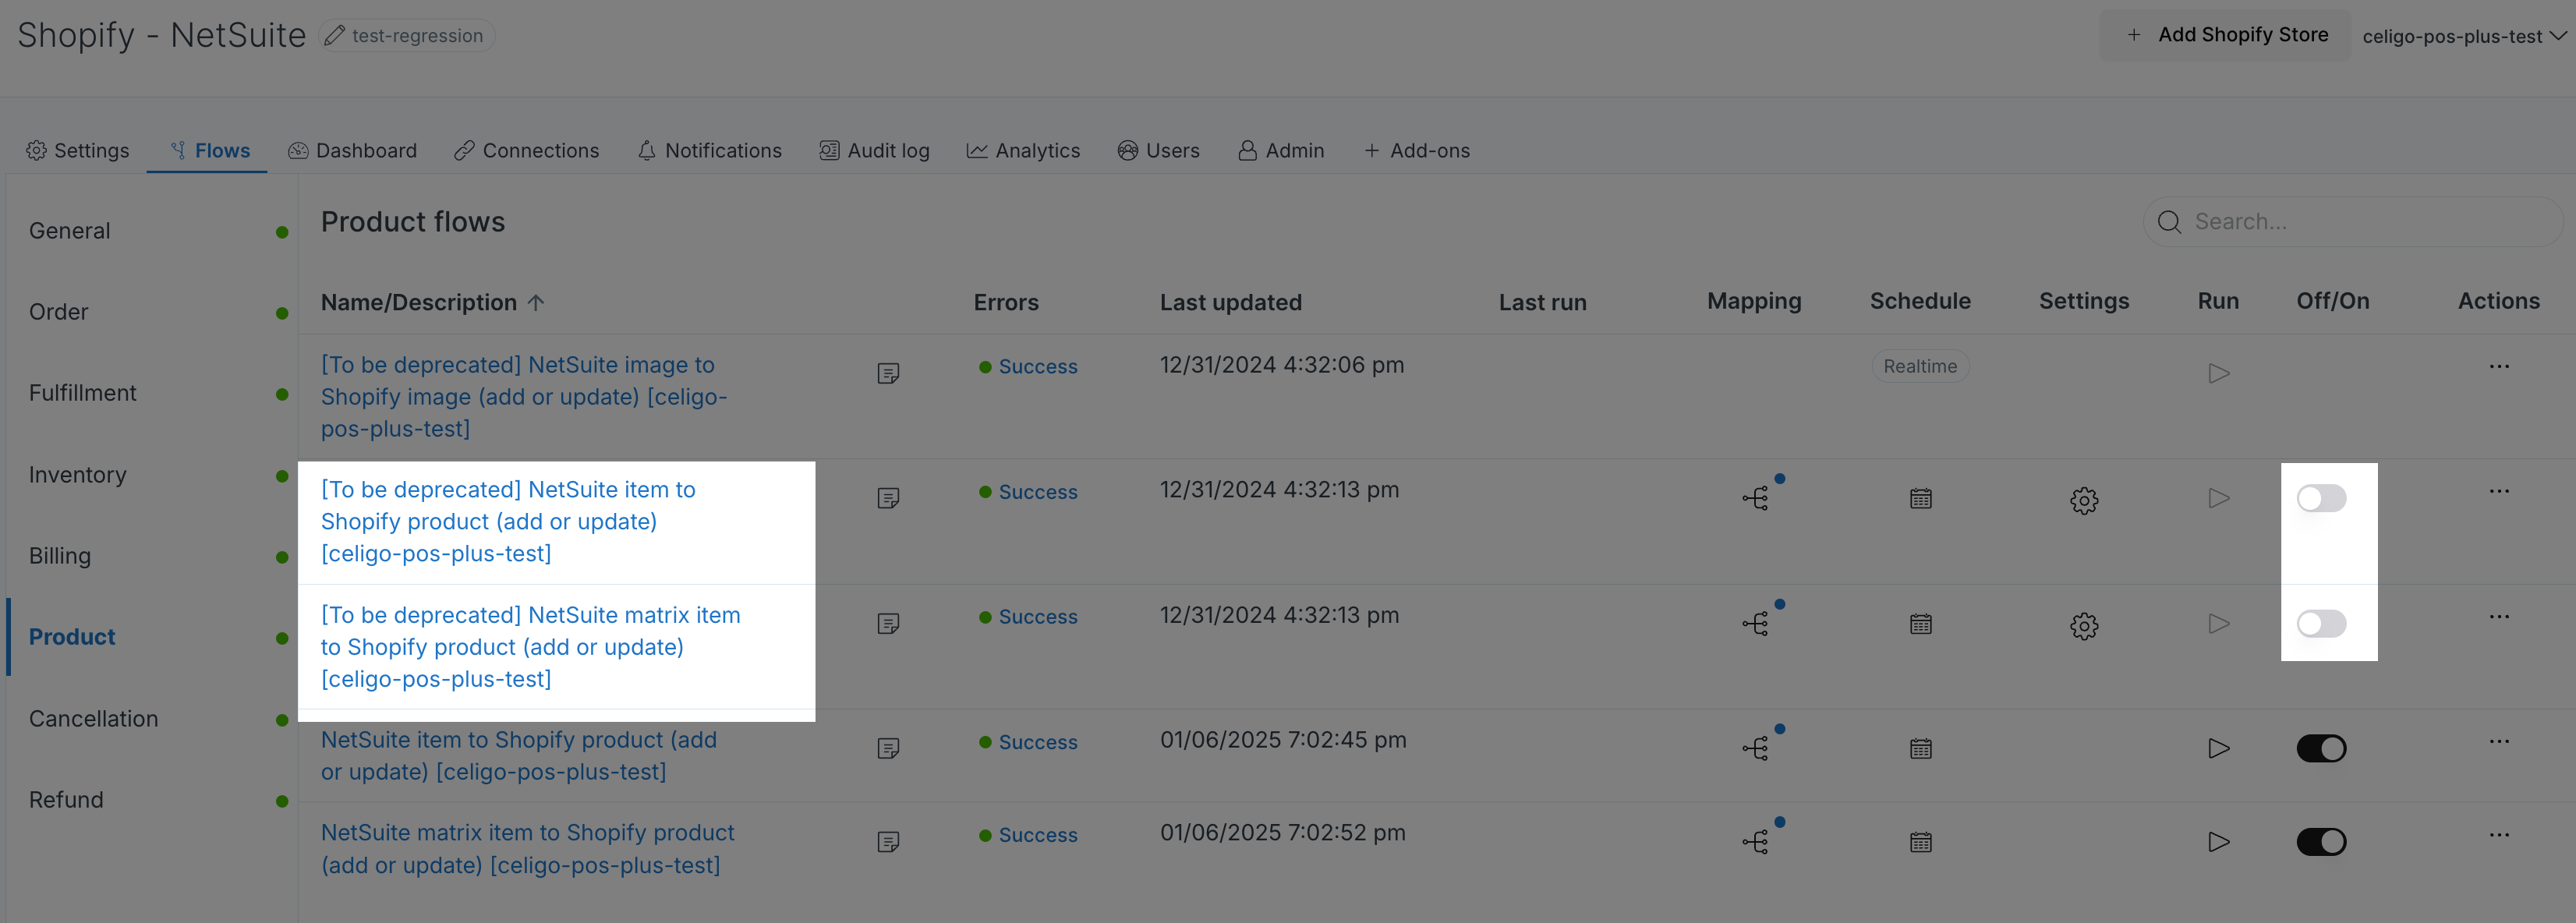
Task: Run NetSuite item to Shopify product flow
Action: 2219,748
